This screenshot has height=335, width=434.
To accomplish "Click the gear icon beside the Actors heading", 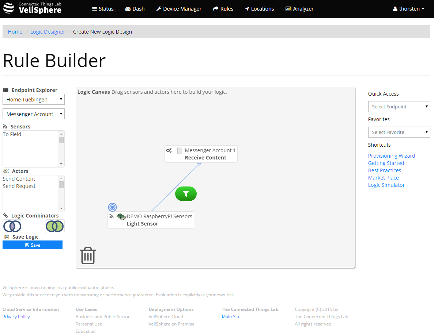I will (x=5, y=171).
